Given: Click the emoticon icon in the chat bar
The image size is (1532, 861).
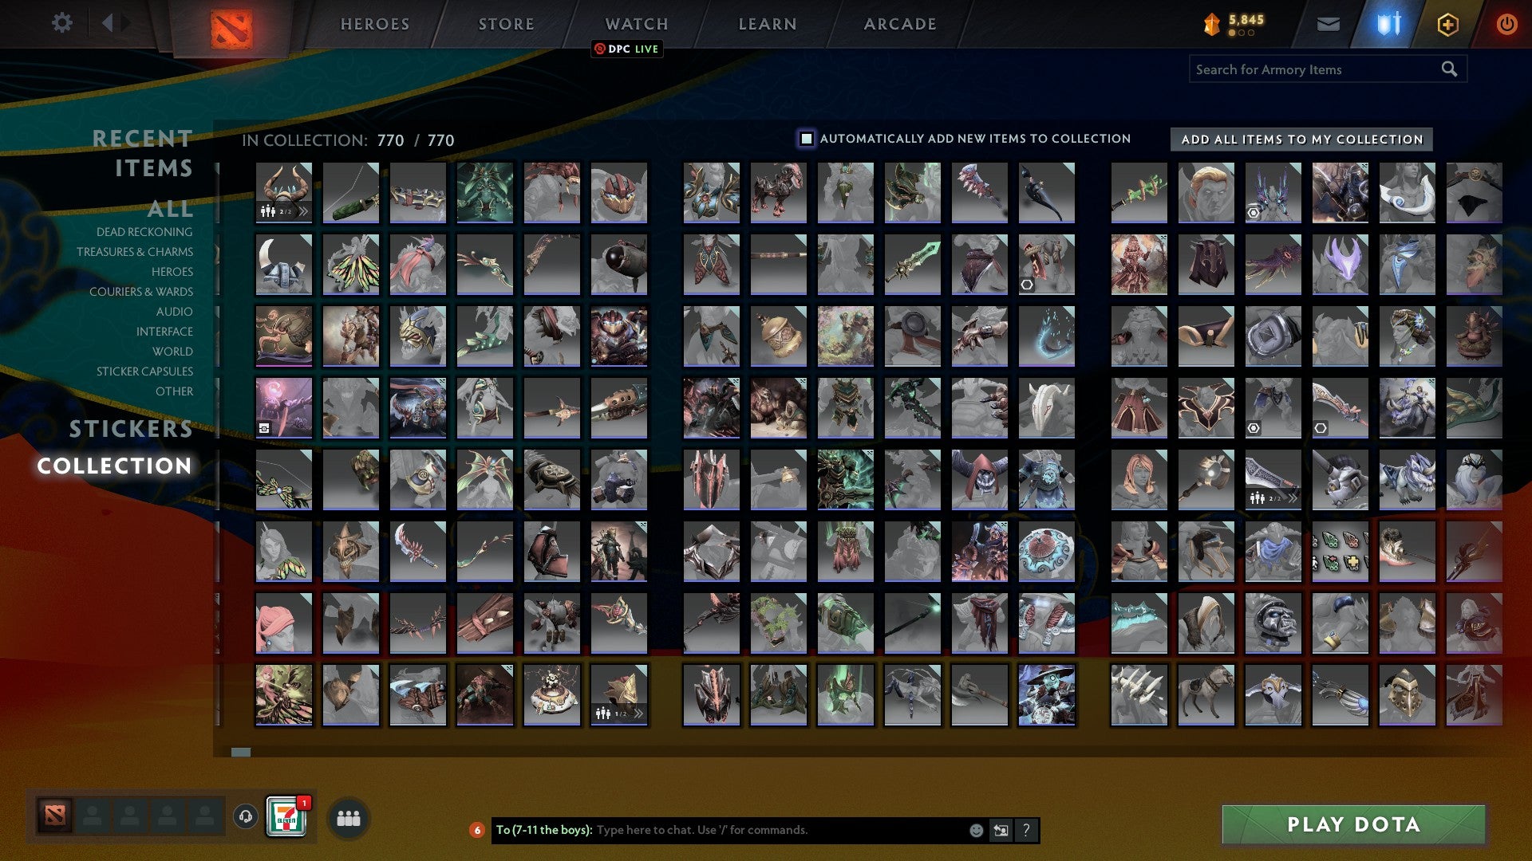Looking at the screenshot, I should (975, 830).
